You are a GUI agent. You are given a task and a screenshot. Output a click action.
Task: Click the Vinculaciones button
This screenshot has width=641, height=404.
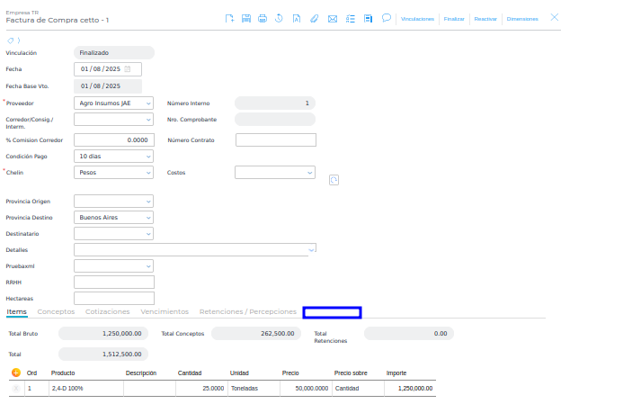coord(417,19)
